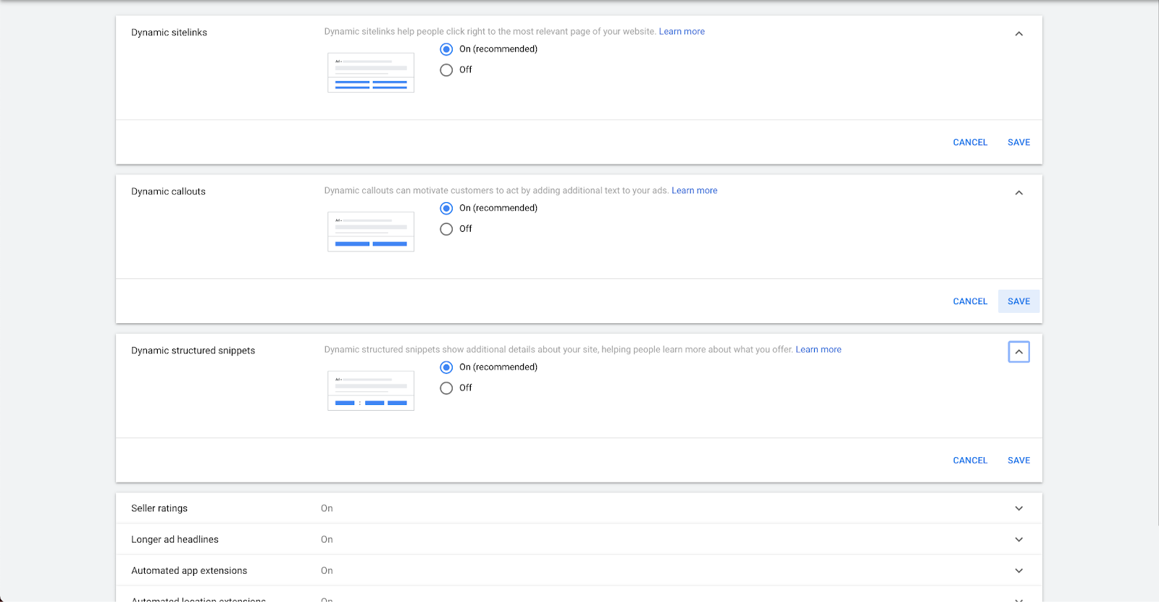Click the Dynamic sitelinks ad preview thumbnail

pos(371,72)
